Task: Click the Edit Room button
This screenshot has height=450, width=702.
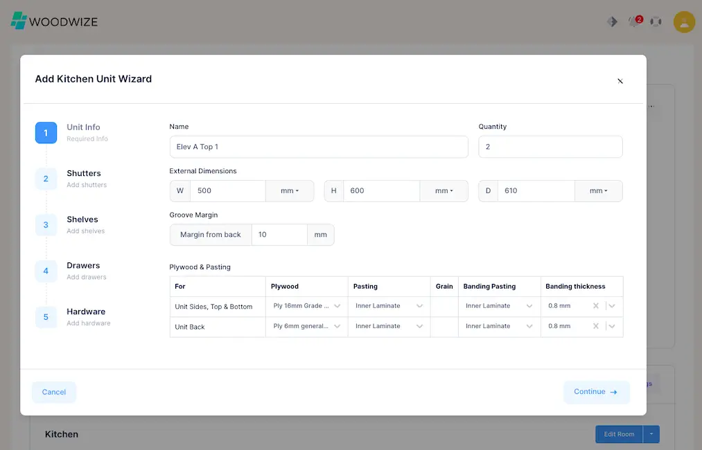Action: [618, 434]
